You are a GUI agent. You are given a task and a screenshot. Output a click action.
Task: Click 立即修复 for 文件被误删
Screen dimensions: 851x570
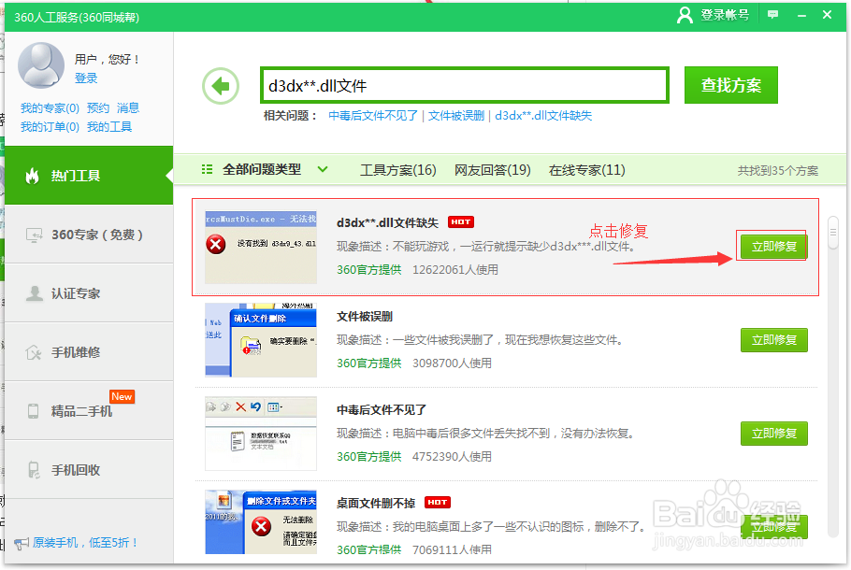pos(774,340)
